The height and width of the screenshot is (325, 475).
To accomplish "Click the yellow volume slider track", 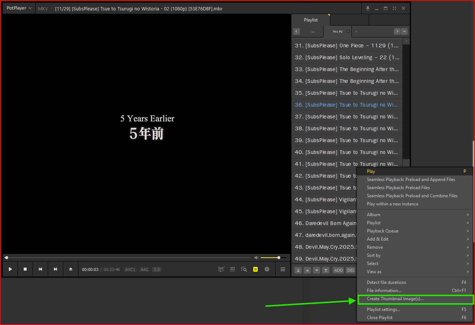I will tap(270, 258).
